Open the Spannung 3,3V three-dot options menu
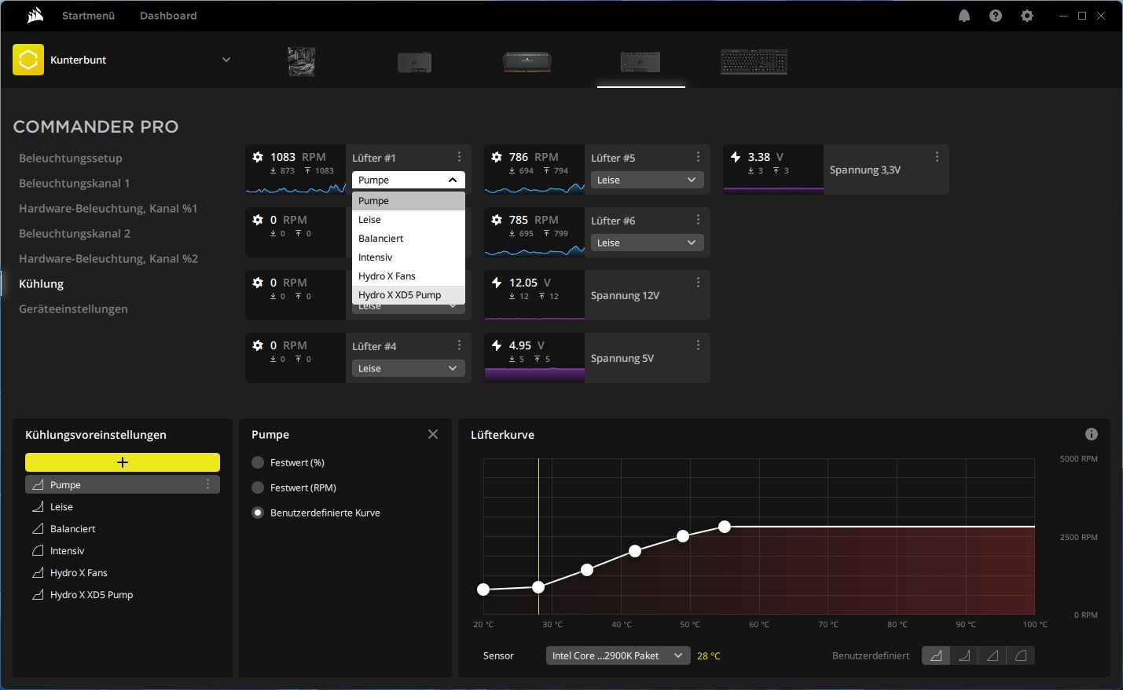 (938, 157)
